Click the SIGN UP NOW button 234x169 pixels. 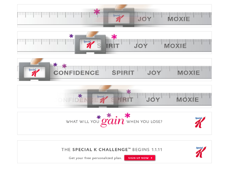pos(140,158)
